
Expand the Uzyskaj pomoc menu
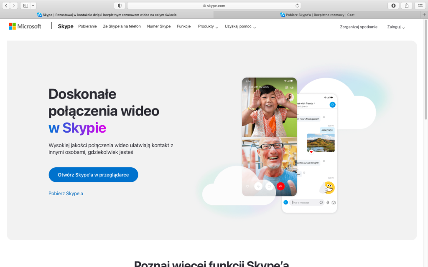click(240, 27)
